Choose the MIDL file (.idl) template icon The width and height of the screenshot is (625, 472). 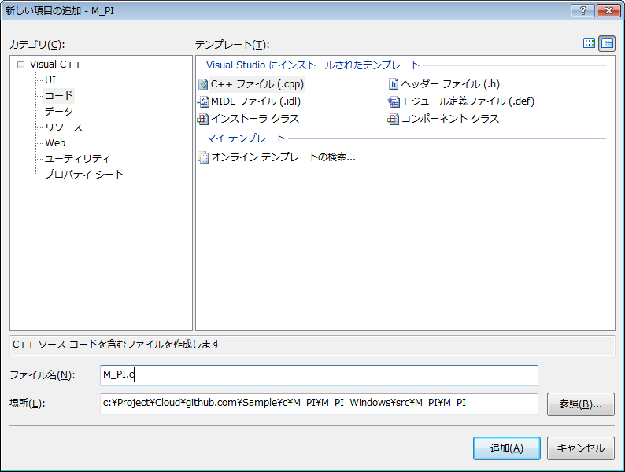[203, 102]
